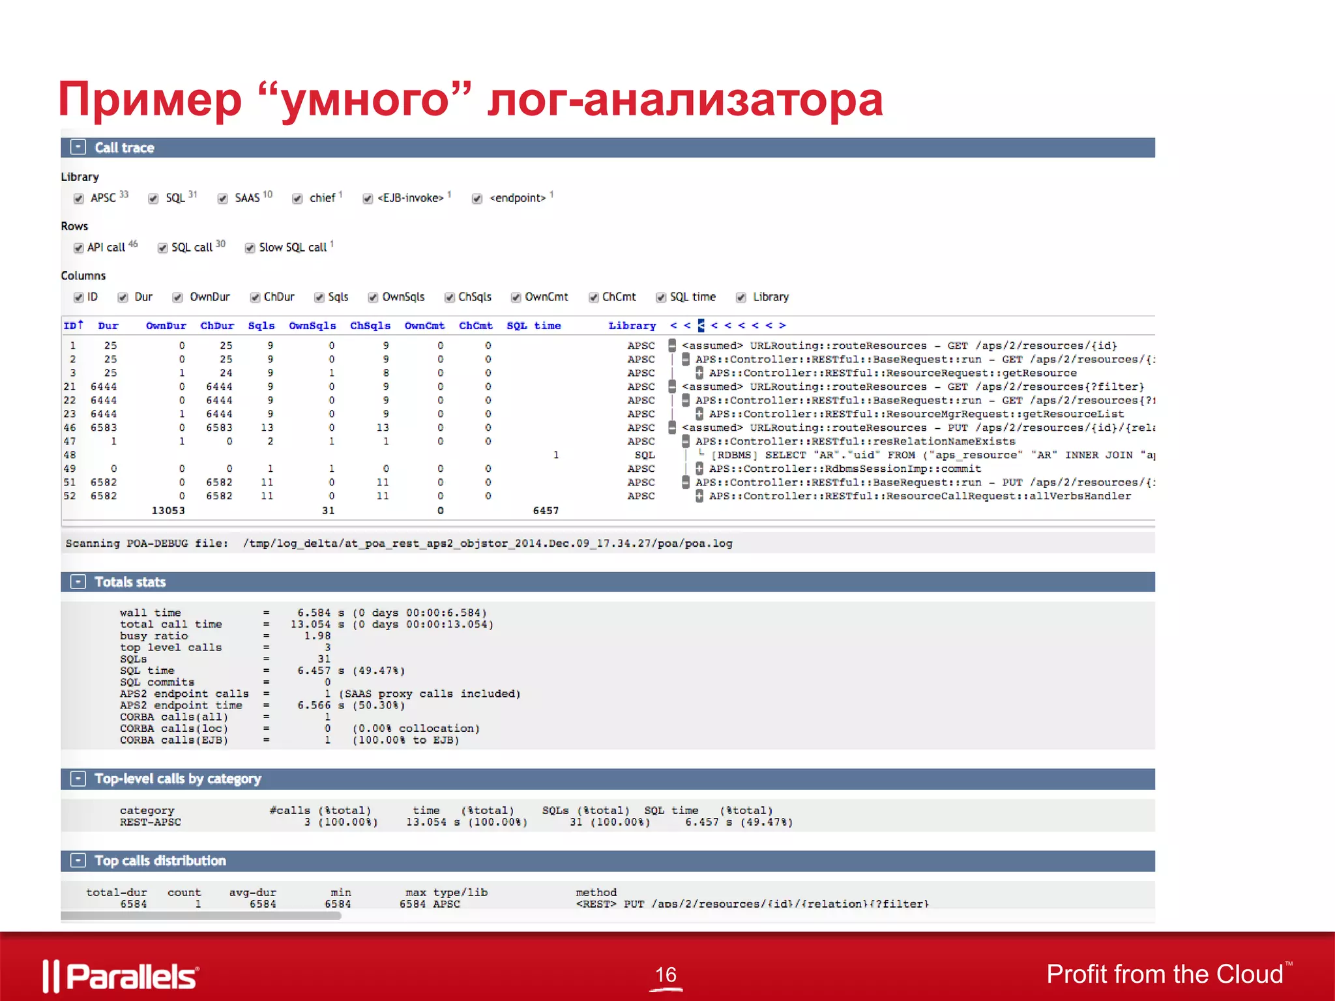
Task: Toggle the <EJB-invoke> library checkbox
Action: (368, 199)
